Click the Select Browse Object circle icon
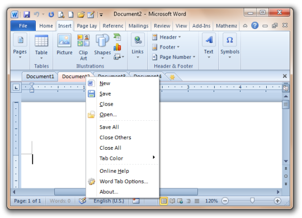Image resolution: width=302 pixels, height=218 pixels. click(x=286, y=176)
